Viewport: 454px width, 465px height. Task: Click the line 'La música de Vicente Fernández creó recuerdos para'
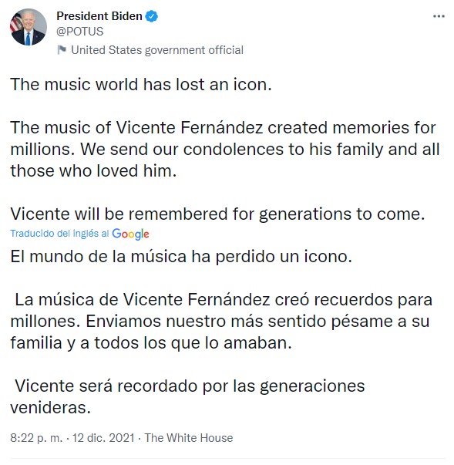(224, 300)
